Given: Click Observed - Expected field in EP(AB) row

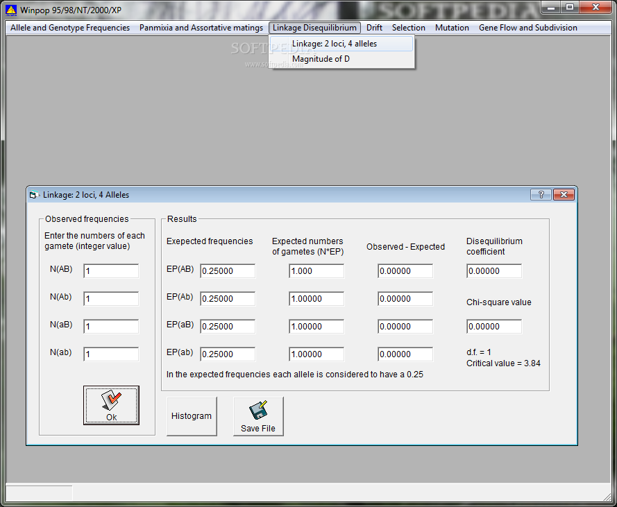Looking at the screenshot, I should pyautogui.click(x=405, y=271).
